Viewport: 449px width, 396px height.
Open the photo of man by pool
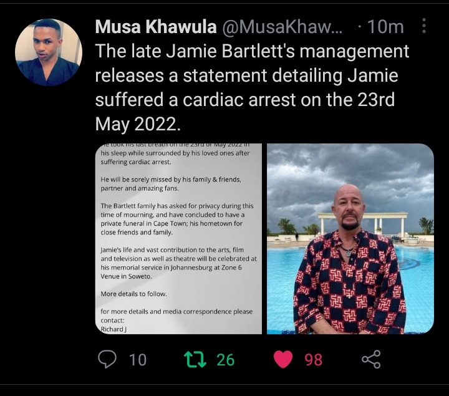[350, 239]
